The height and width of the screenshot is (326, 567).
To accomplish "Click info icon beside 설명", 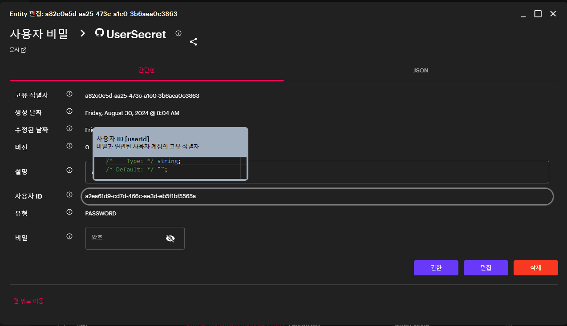I will 69,170.
